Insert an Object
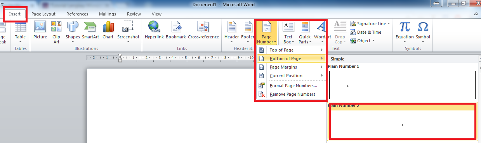This screenshot has height=143, width=481. pyautogui.click(x=360, y=41)
